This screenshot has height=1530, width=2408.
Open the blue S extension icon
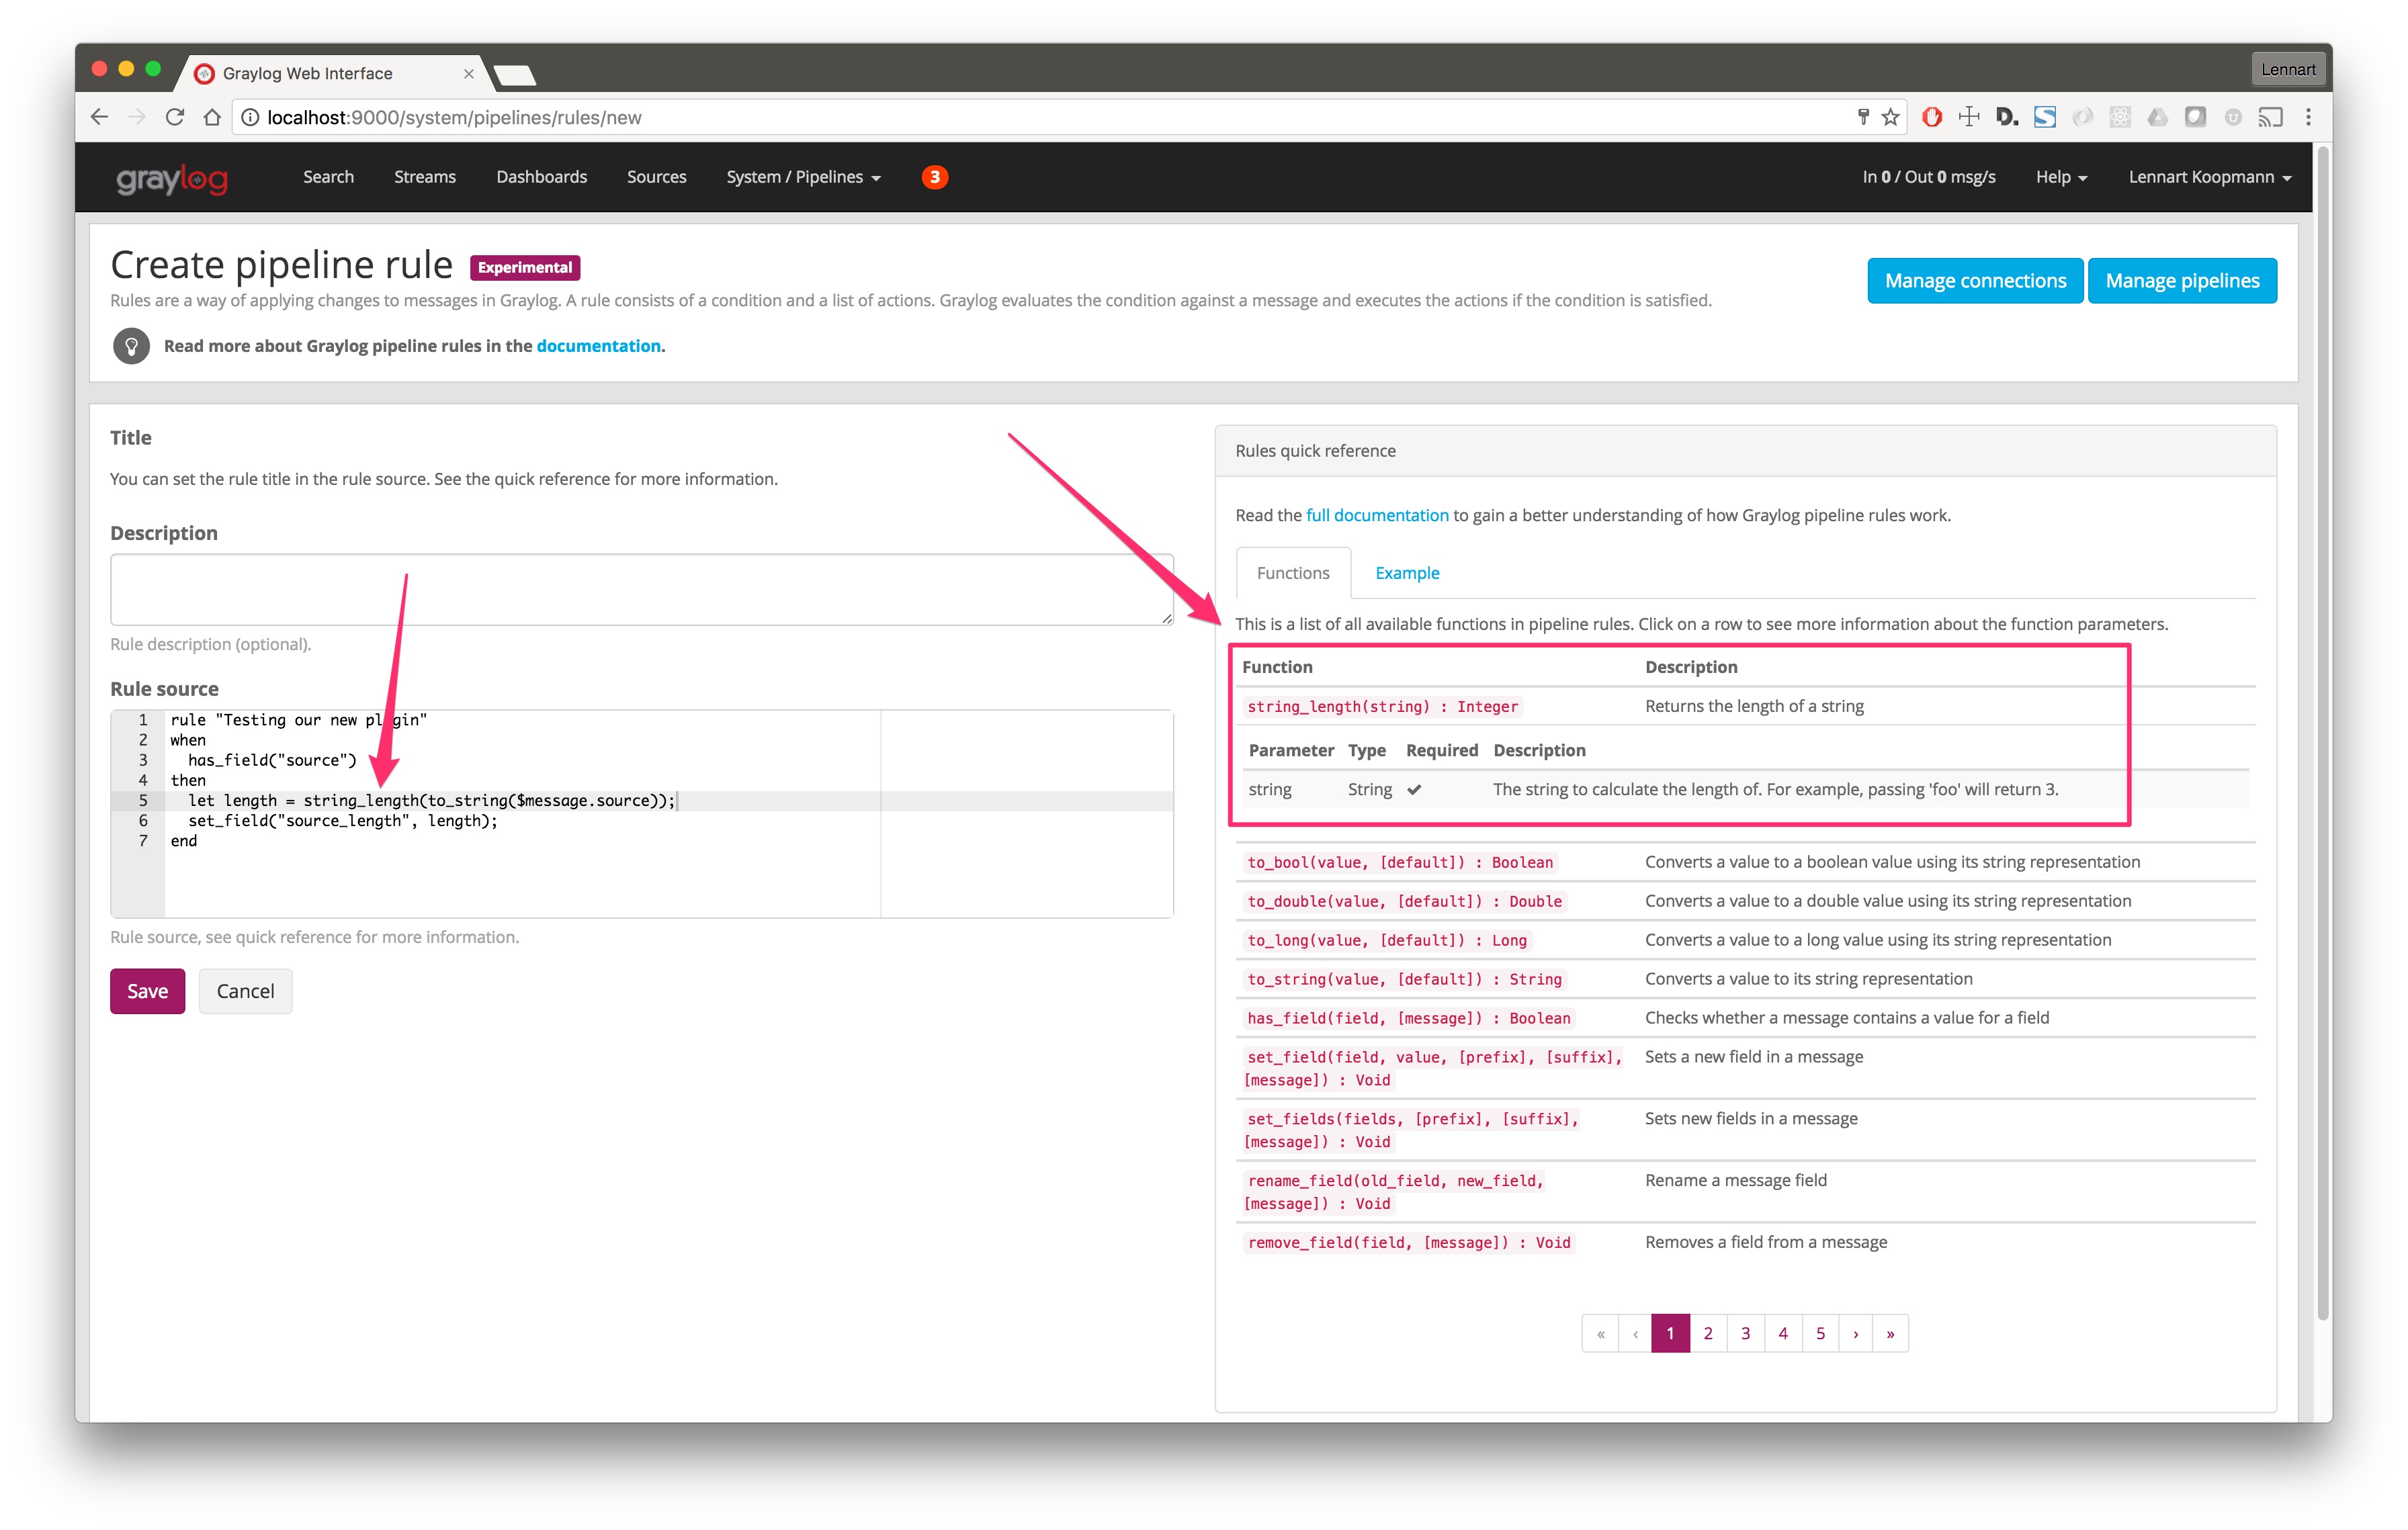tap(2045, 117)
